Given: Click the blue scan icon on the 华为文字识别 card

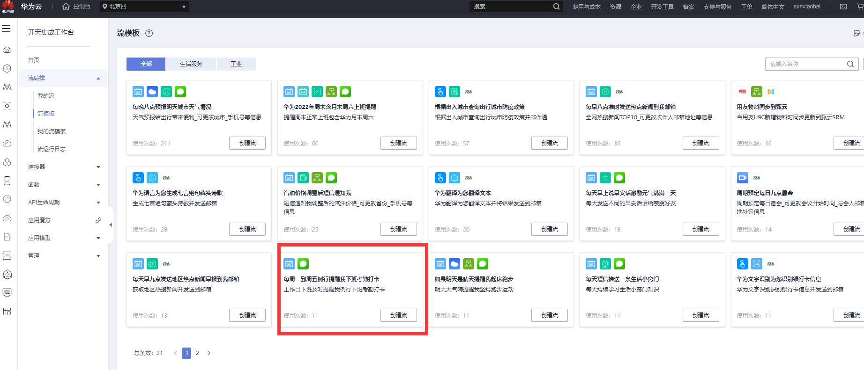Looking at the screenshot, I should 757,264.
